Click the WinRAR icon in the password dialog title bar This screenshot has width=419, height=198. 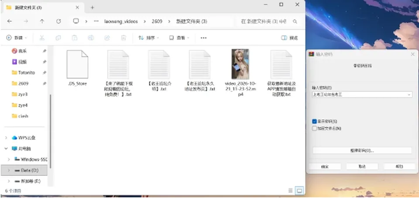(x=311, y=54)
